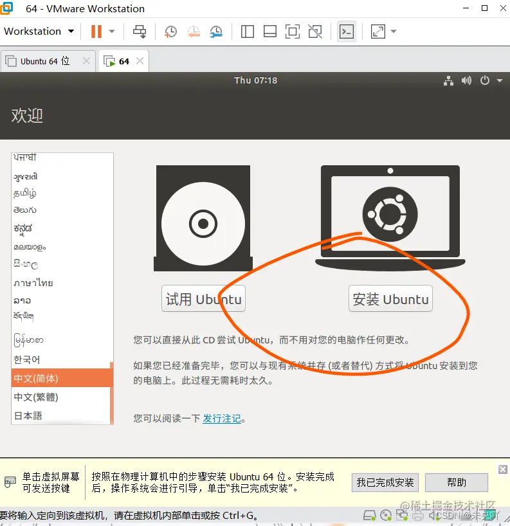Screen dimensions: 510x526
Task: Click 我已完成安装 button
Action: pos(385,482)
